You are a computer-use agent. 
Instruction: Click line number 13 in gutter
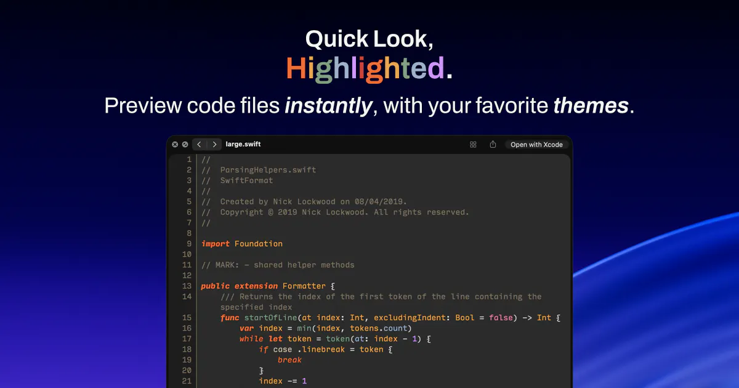(187, 286)
